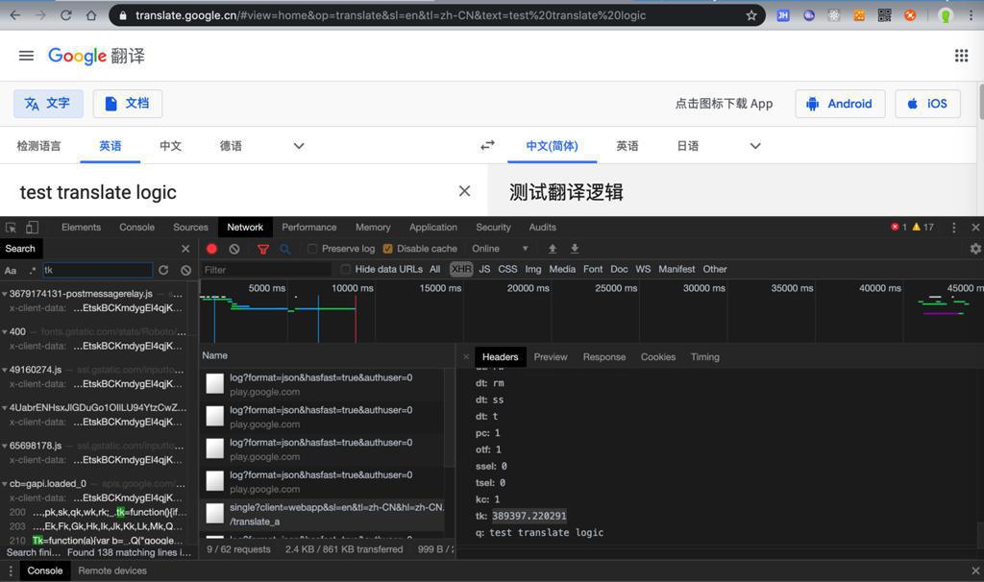Click the iOS download button

click(927, 104)
